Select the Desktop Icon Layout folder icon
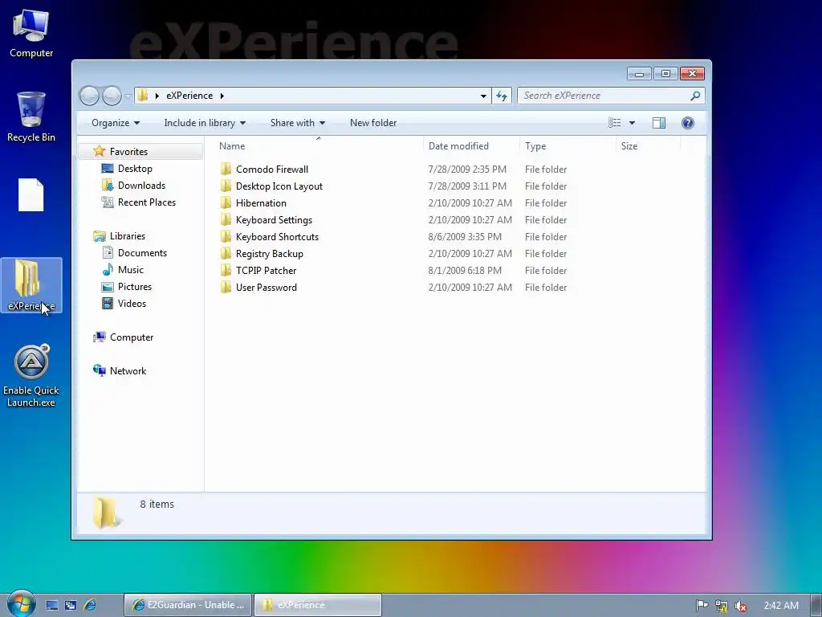The width and height of the screenshot is (822, 617). coord(226,186)
